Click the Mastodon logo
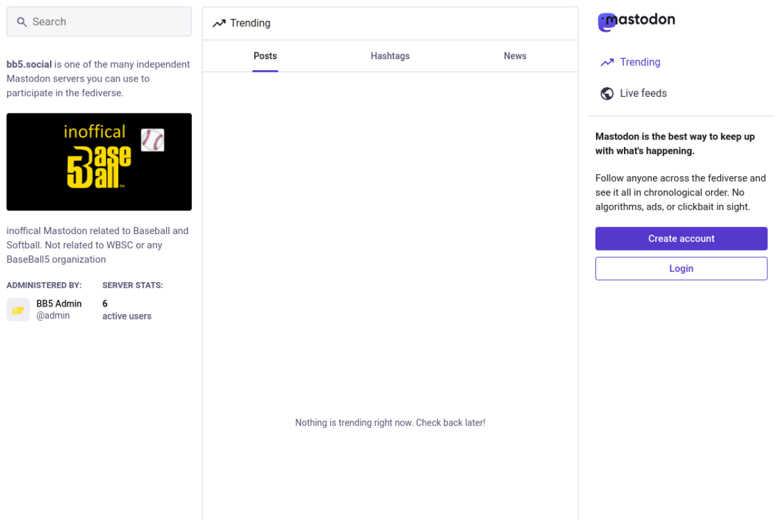This screenshot has width=780, height=520. pos(636,21)
